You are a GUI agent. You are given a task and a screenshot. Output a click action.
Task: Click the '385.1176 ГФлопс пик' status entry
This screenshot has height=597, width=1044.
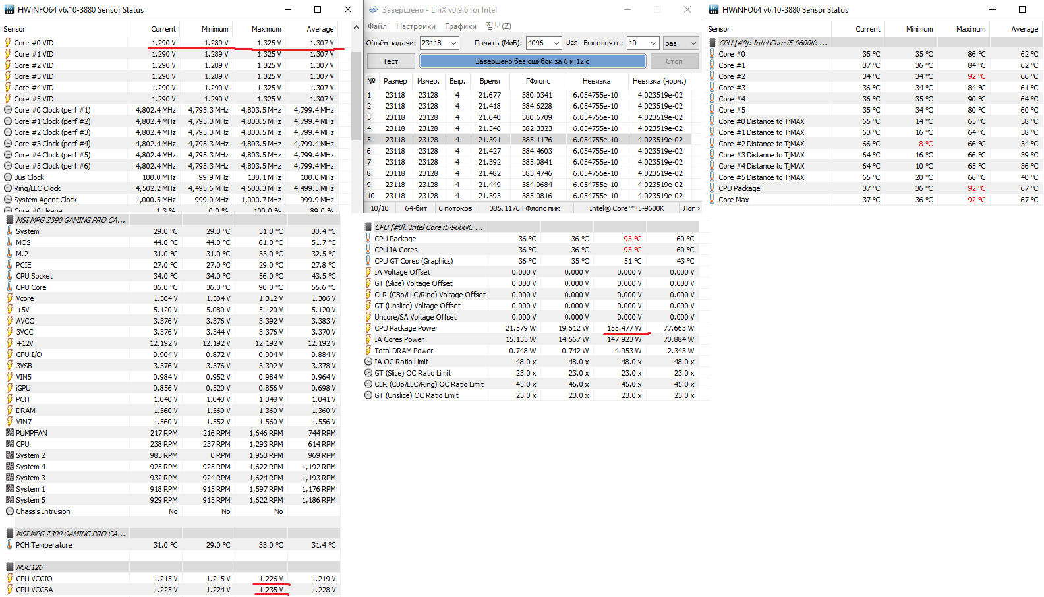[x=525, y=208]
